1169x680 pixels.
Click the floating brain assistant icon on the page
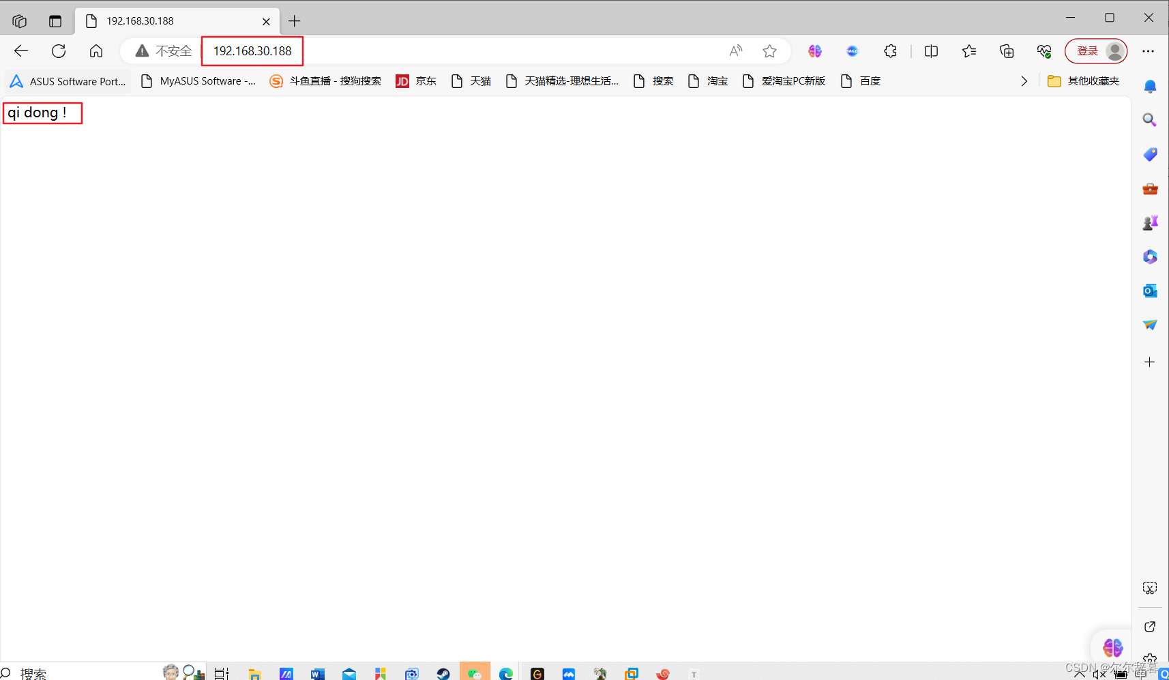(x=1112, y=647)
